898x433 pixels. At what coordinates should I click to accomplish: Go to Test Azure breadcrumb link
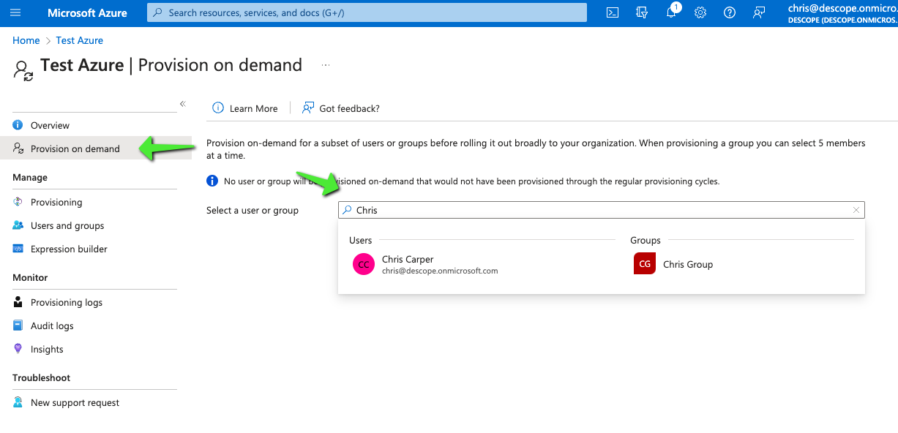(x=80, y=40)
